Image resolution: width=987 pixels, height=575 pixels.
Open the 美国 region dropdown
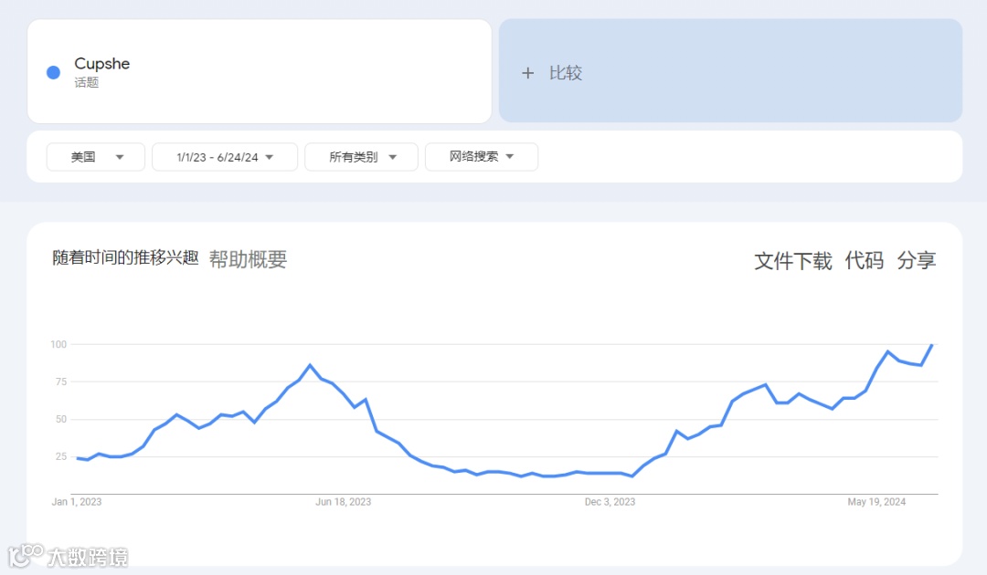click(96, 157)
